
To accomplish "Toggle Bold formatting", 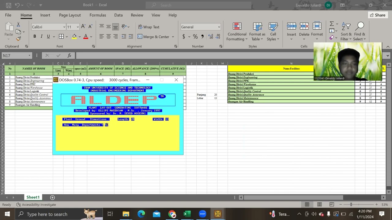I will click(x=35, y=36).
